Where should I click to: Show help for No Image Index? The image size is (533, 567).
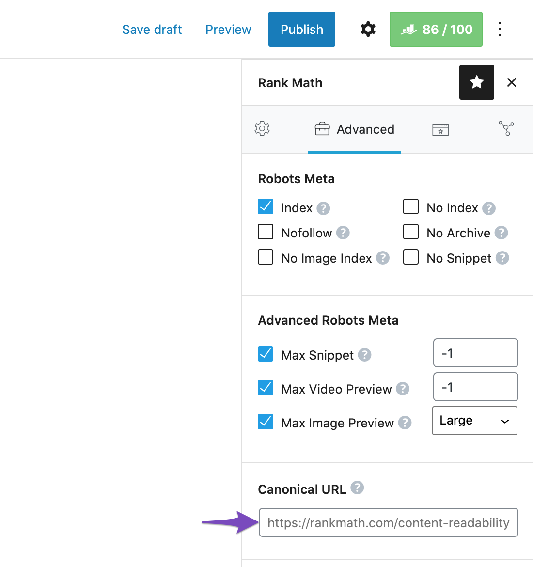(383, 258)
